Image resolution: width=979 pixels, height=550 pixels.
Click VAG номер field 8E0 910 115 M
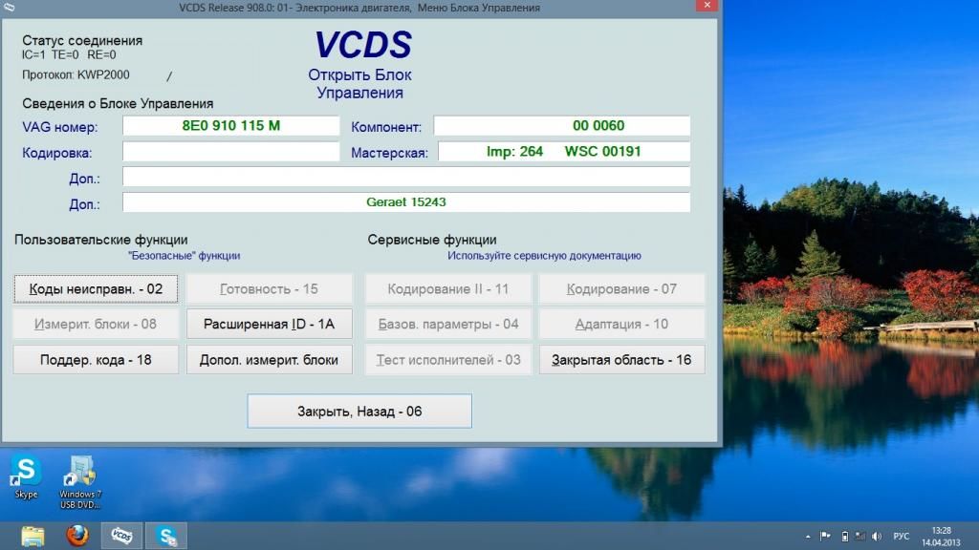[231, 125]
